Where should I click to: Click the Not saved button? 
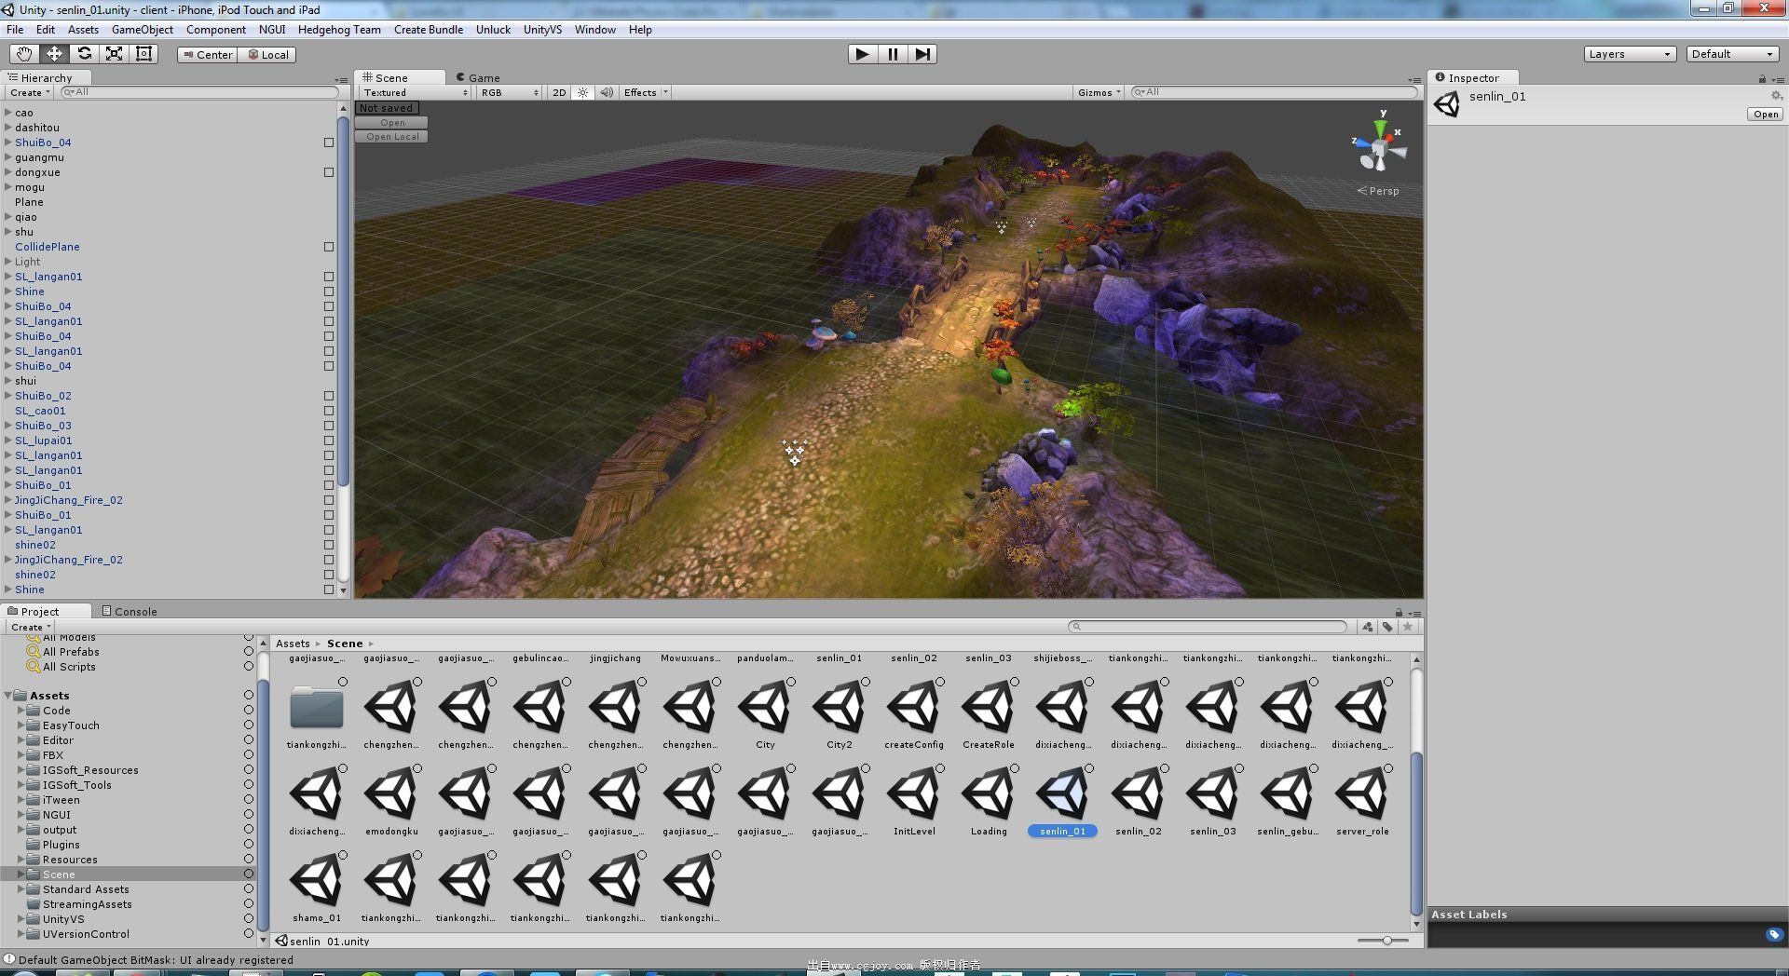(387, 108)
